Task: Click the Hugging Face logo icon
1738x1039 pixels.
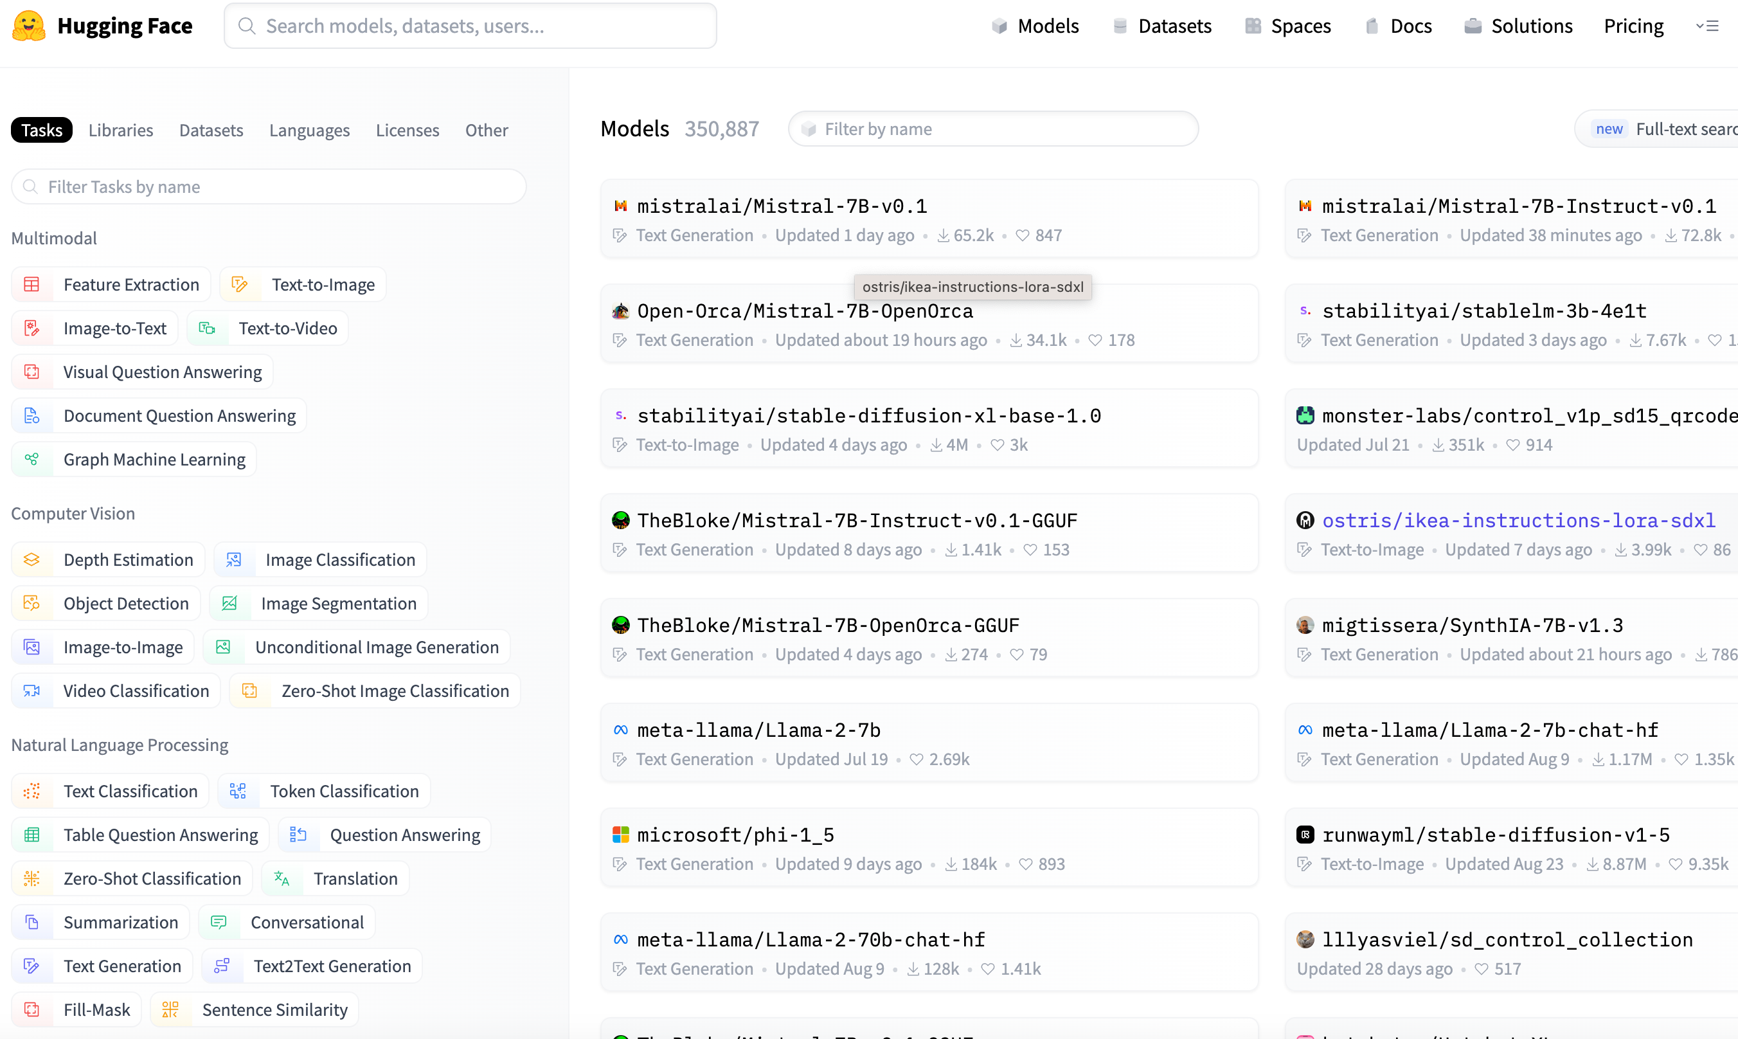Action: (29, 26)
